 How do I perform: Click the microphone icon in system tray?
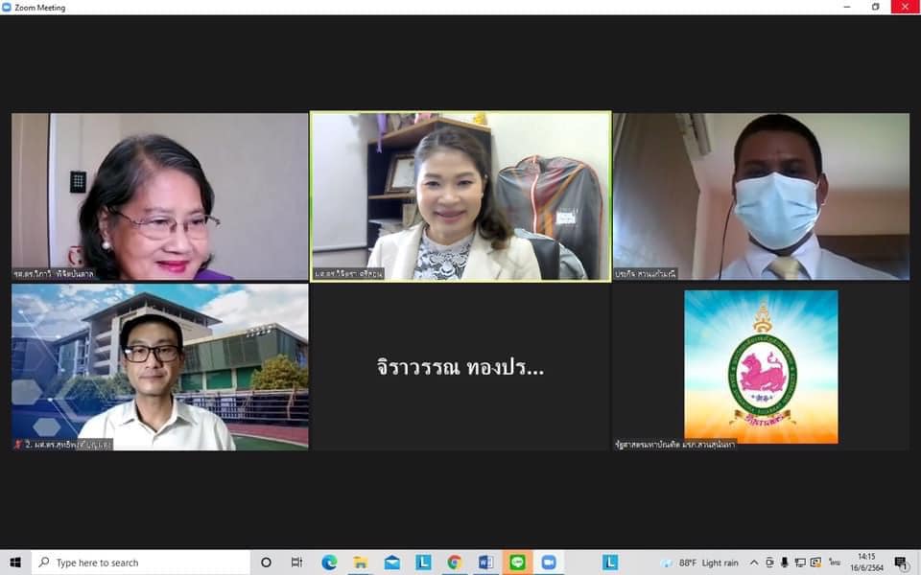tap(785, 563)
